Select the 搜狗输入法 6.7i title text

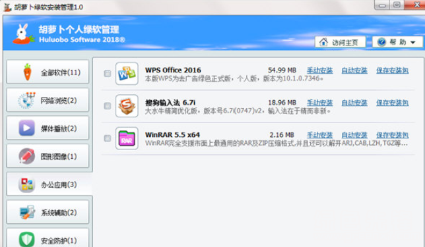click(170, 103)
